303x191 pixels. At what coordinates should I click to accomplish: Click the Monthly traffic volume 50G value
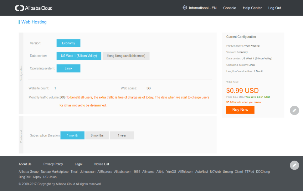[x=62, y=98]
